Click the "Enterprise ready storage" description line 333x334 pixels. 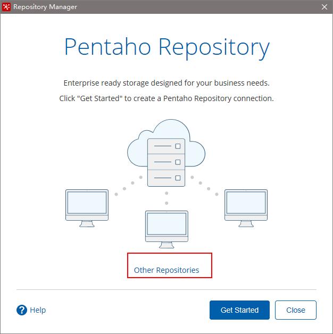(x=166, y=83)
